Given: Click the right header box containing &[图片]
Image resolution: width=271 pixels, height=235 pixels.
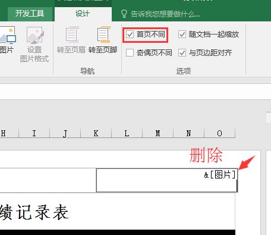Looking at the screenshot, I should click(x=167, y=180).
